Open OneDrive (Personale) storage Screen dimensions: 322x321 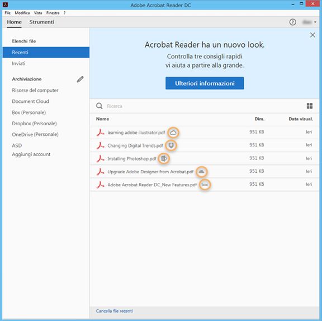[x=35, y=134]
